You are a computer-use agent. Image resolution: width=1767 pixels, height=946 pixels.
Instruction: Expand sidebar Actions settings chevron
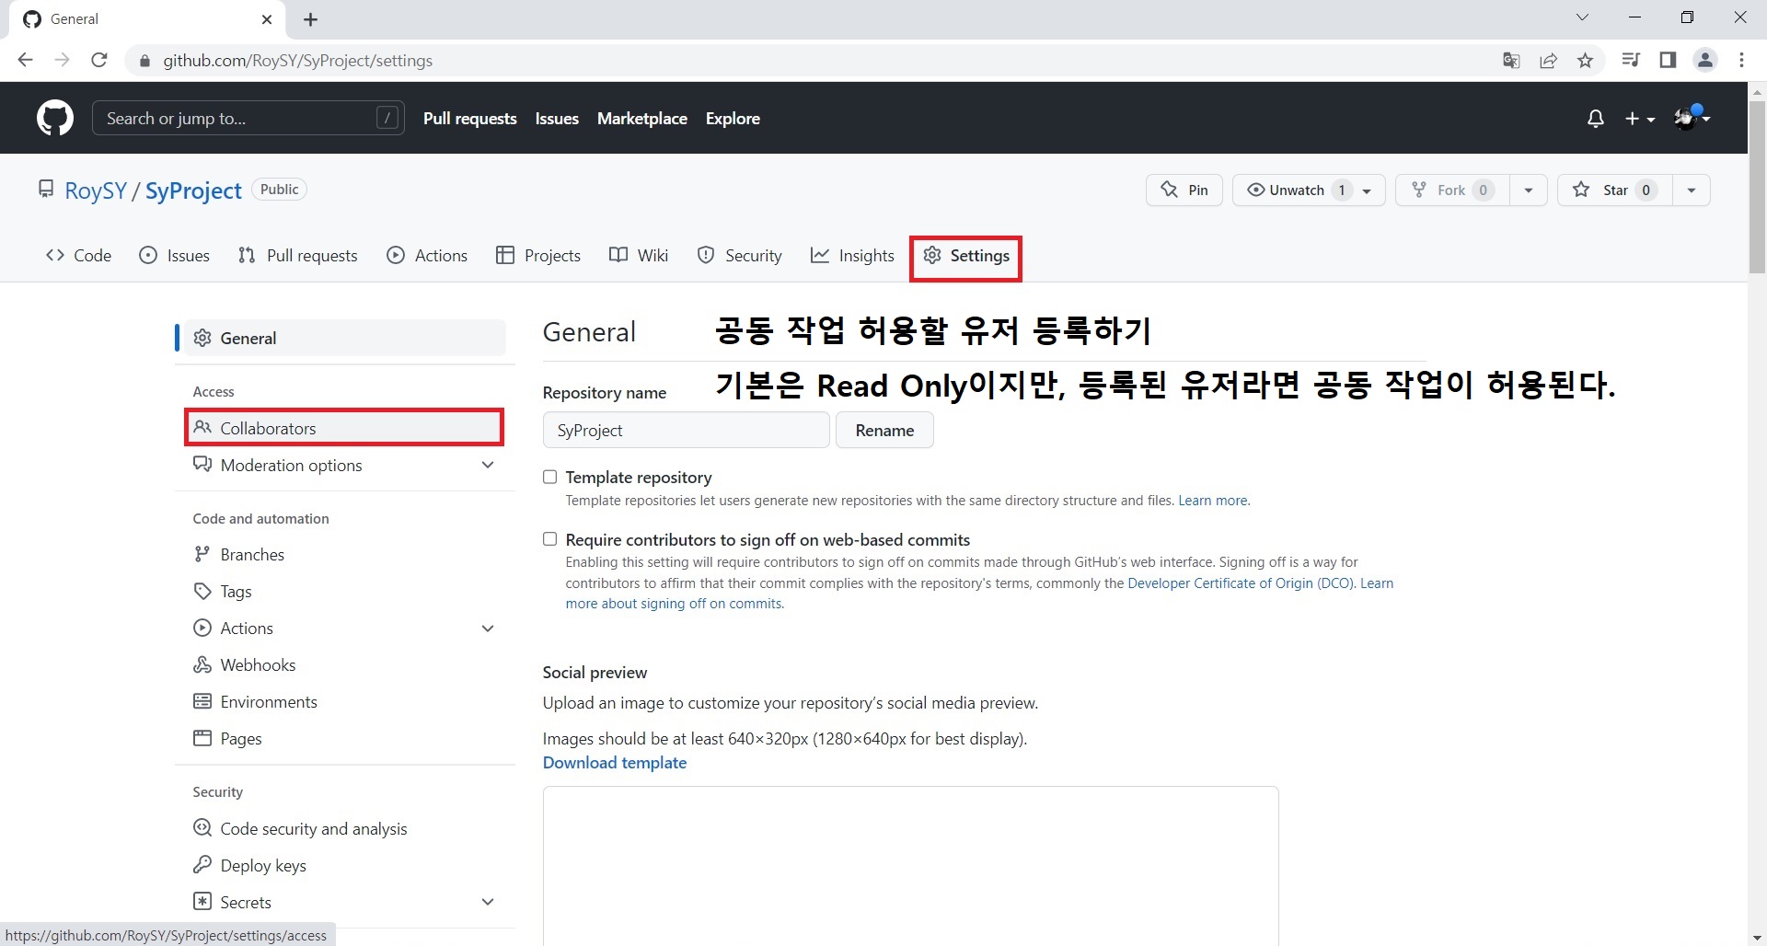click(x=488, y=629)
